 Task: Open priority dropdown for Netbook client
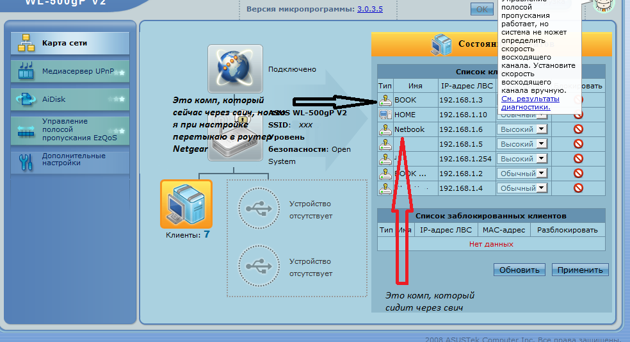522,129
